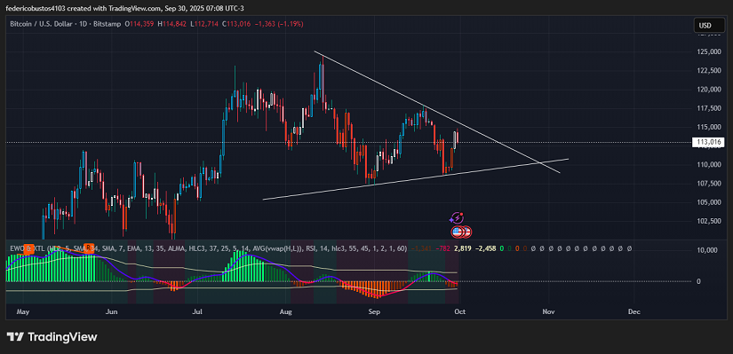Click the high value H114,842
733x354 pixels.
(173, 23)
